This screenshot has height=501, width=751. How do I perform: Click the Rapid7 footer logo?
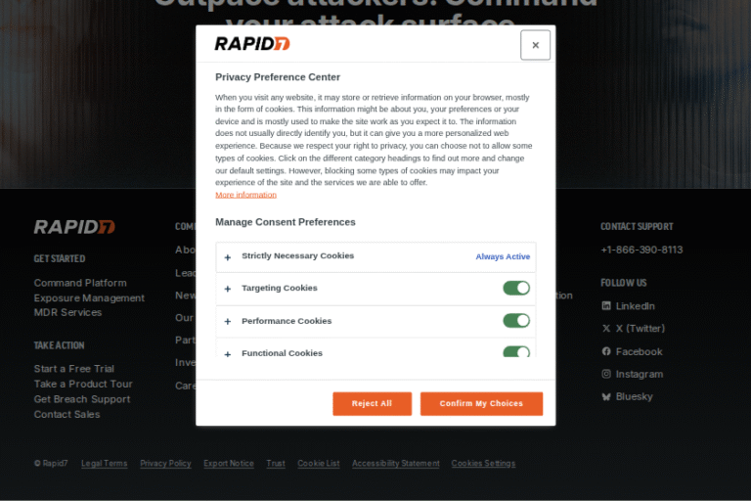click(75, 227)
